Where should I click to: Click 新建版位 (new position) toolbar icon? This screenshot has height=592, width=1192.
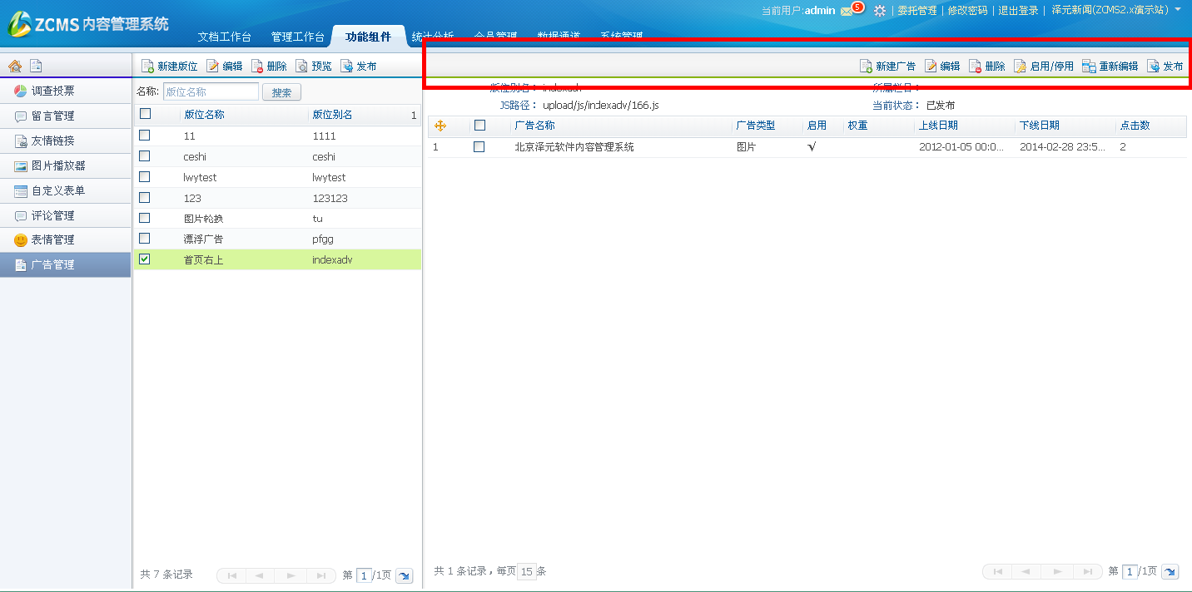point(147,67)
